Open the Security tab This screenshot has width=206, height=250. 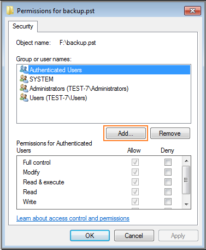click(23, 26)
